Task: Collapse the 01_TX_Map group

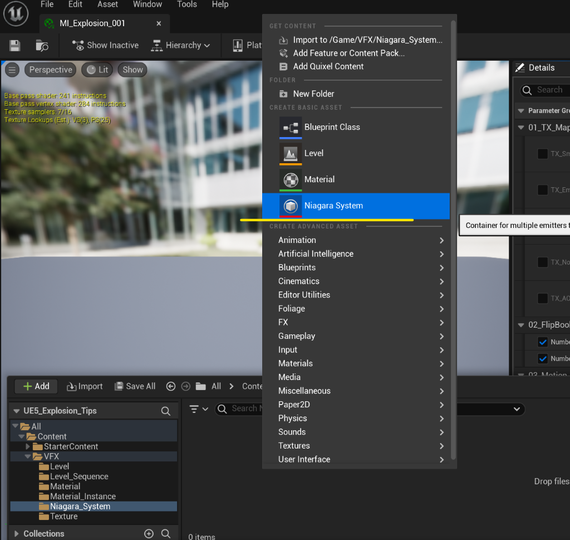Action: 521,128
